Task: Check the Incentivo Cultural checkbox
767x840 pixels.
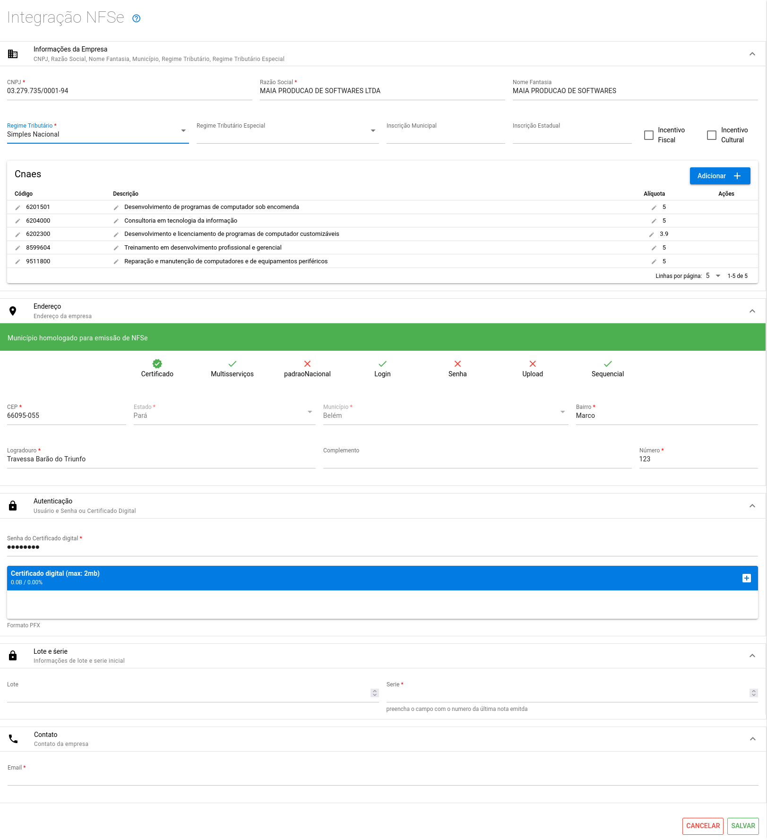Action: click(x=711, y=135)
